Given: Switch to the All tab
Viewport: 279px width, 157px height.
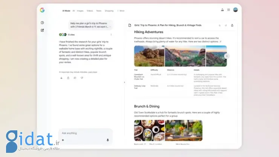Looking at the screenshot, I should coord(74,11).
